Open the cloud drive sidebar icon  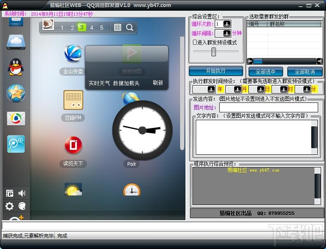click(x=16, y=42)
